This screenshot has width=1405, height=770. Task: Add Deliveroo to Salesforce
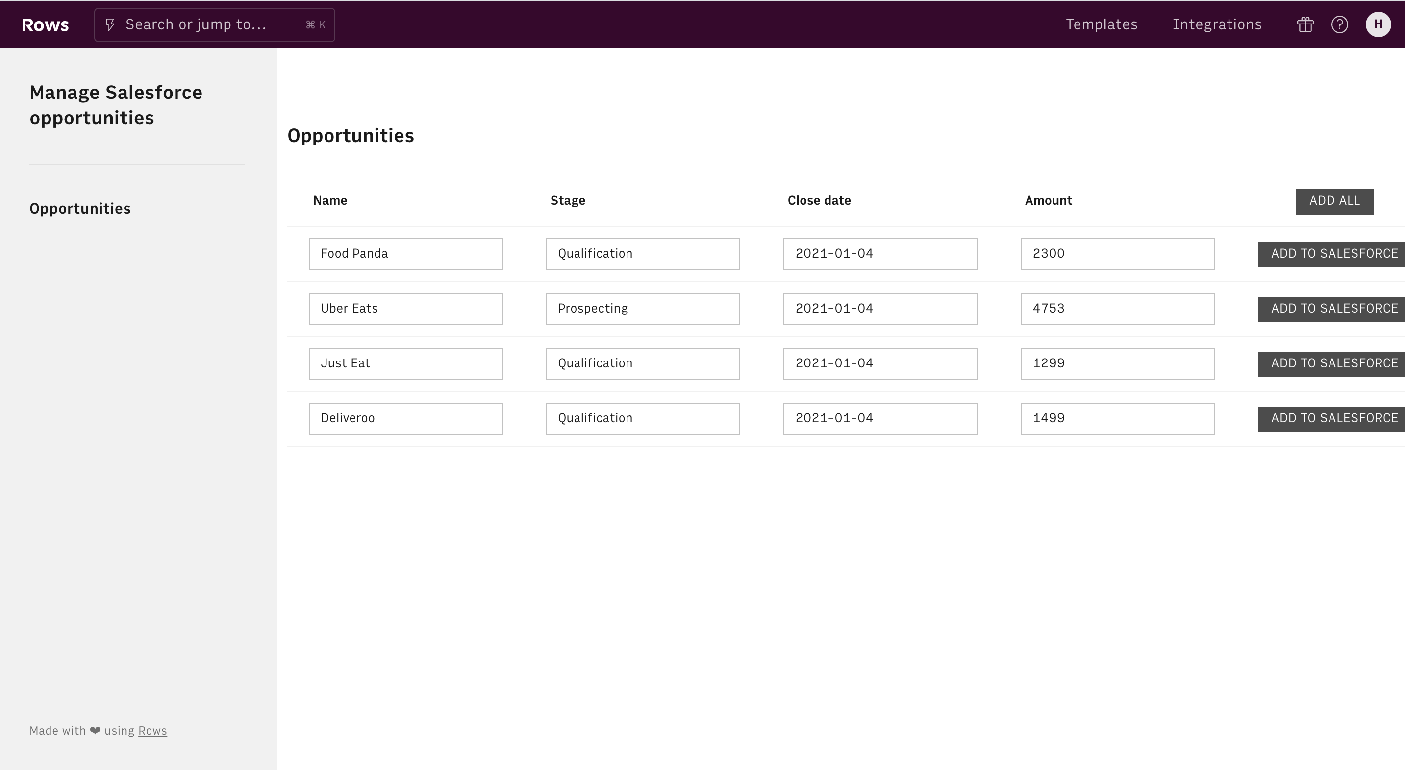click(x=1331, y=418)
